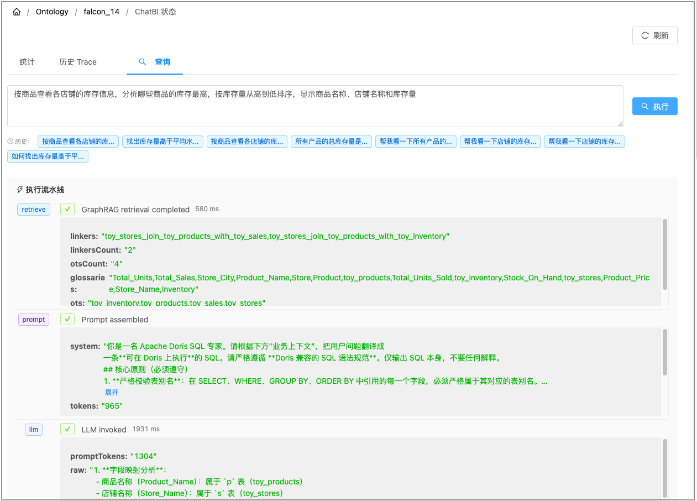Click the linkers value text

point(275,236)
